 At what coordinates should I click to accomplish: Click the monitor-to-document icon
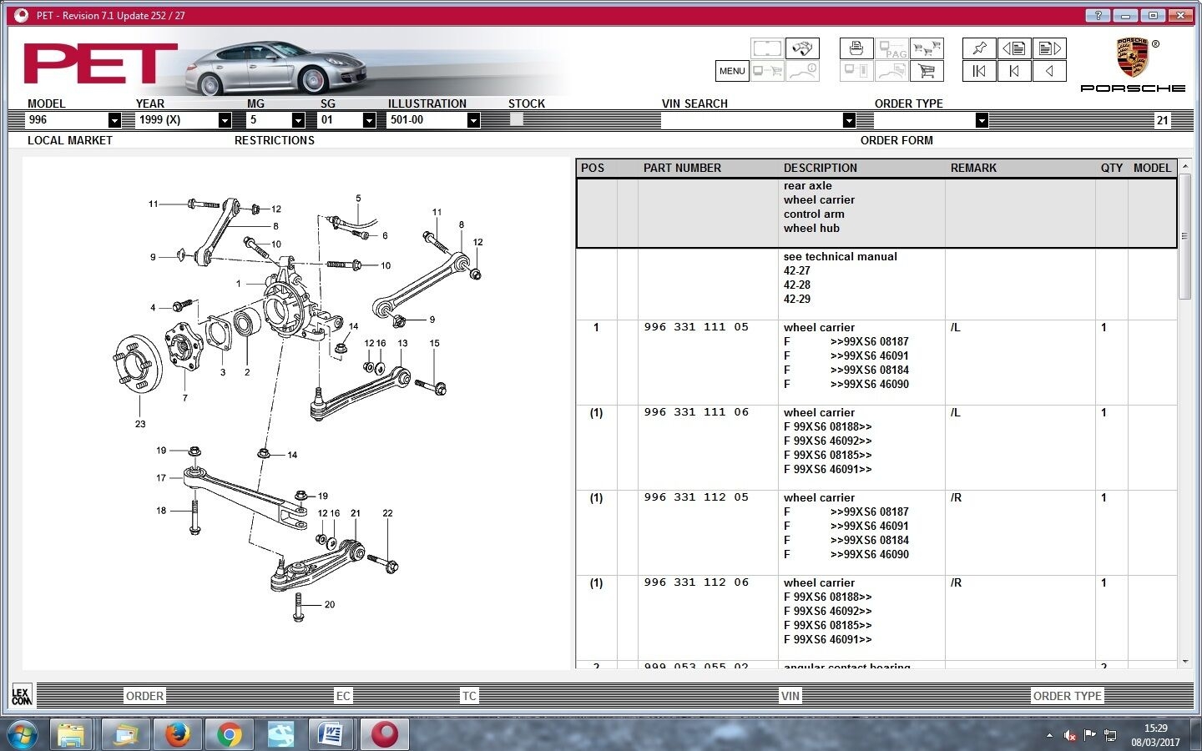(x=856, y=71)
